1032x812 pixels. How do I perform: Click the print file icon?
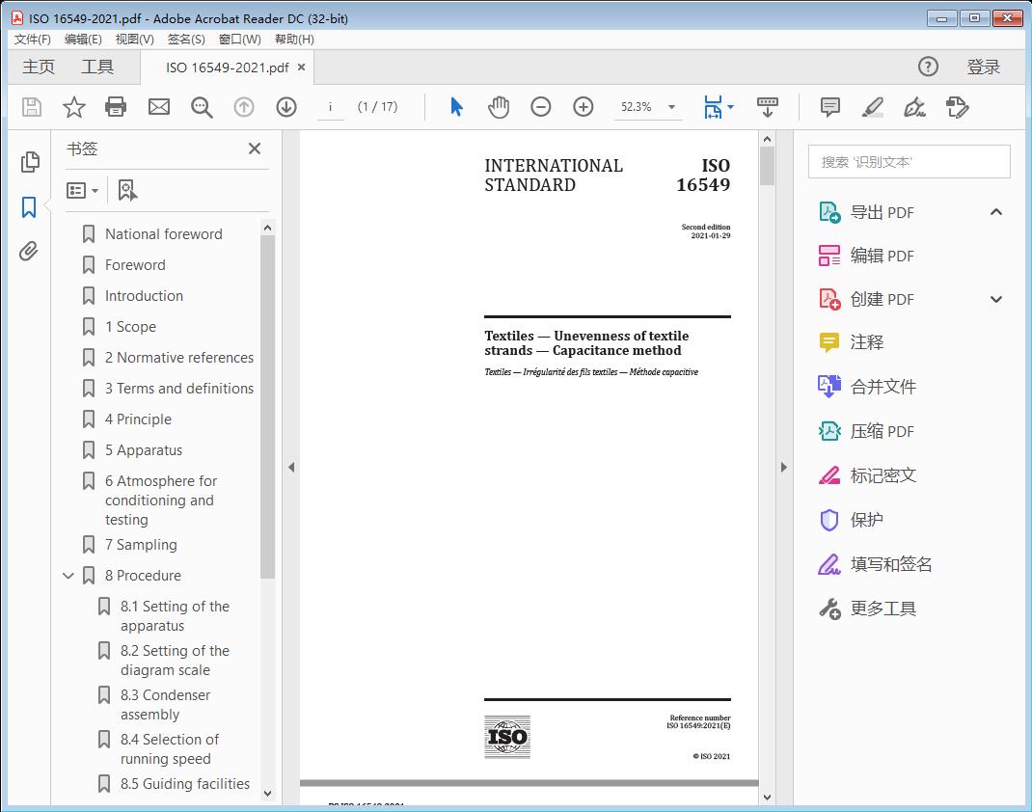tap(116, 107)
